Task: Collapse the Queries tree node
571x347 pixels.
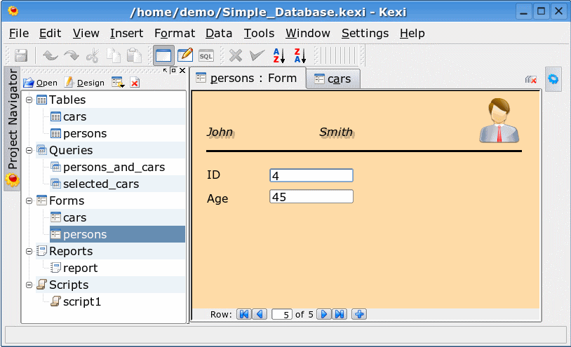Action: coord(29,151)
